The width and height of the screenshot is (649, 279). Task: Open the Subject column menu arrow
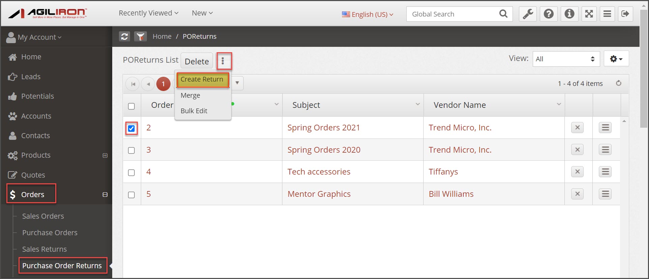click(x=418, y=104)
